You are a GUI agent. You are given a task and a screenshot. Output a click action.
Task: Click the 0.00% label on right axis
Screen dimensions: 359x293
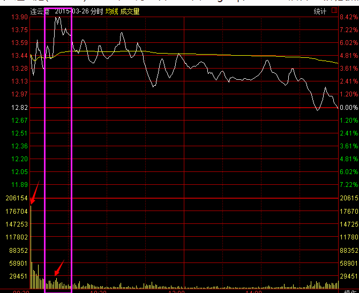click(348, 108)
